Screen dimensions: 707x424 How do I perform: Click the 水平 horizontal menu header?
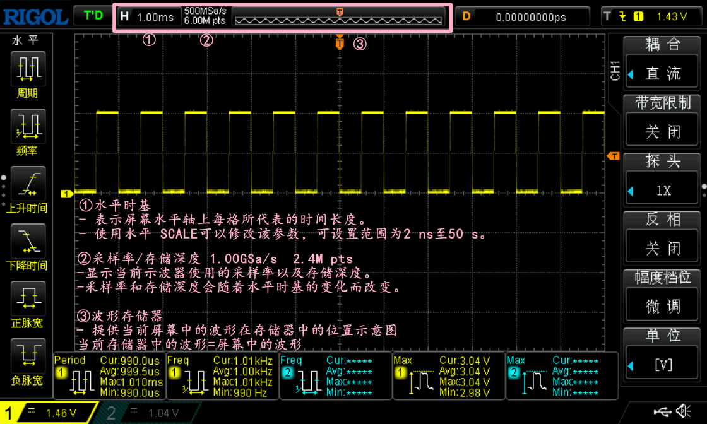pos(26,40)
